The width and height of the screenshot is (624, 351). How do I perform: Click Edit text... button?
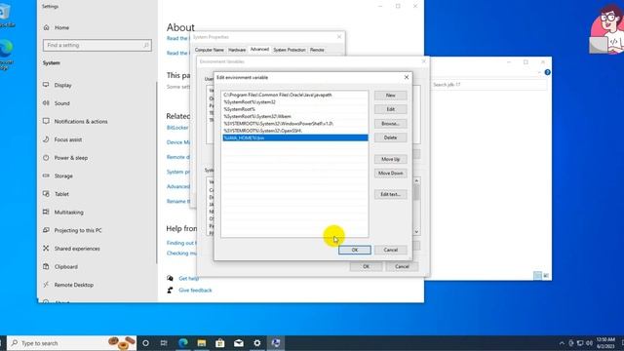[390, 194]
